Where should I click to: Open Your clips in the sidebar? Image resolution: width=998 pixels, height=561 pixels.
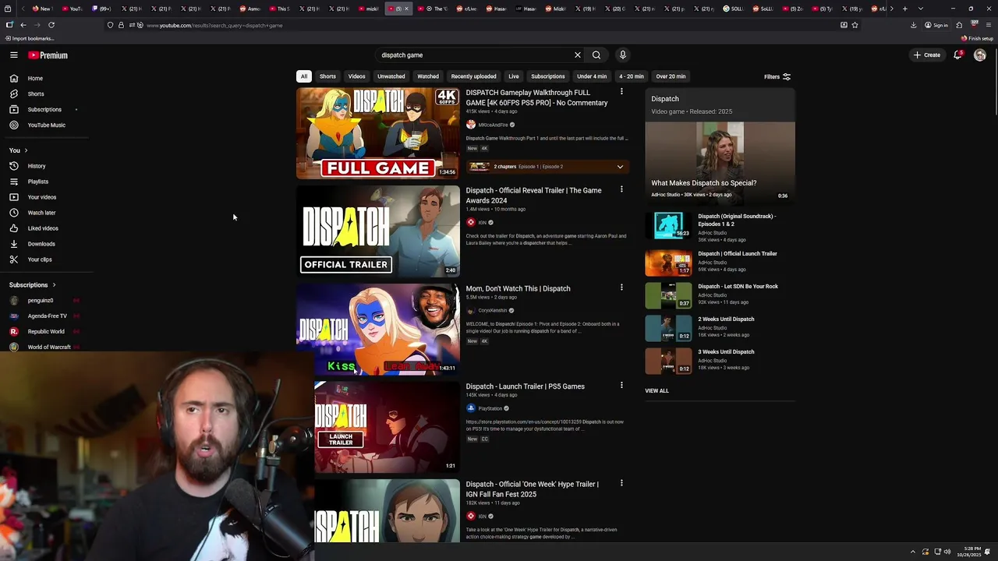[x=39, y=259]
